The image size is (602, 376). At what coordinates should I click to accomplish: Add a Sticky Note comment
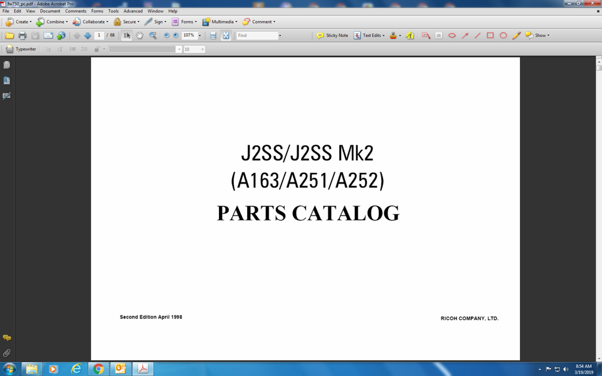332,35
